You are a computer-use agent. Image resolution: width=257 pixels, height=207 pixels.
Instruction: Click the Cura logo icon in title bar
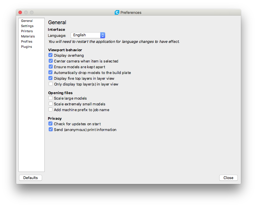tap(117, 12)
